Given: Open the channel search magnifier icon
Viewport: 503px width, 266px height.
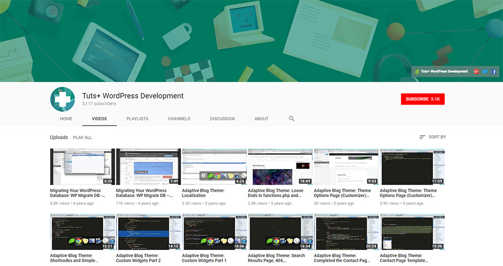Looking at the screenshot, I should 292,118.
